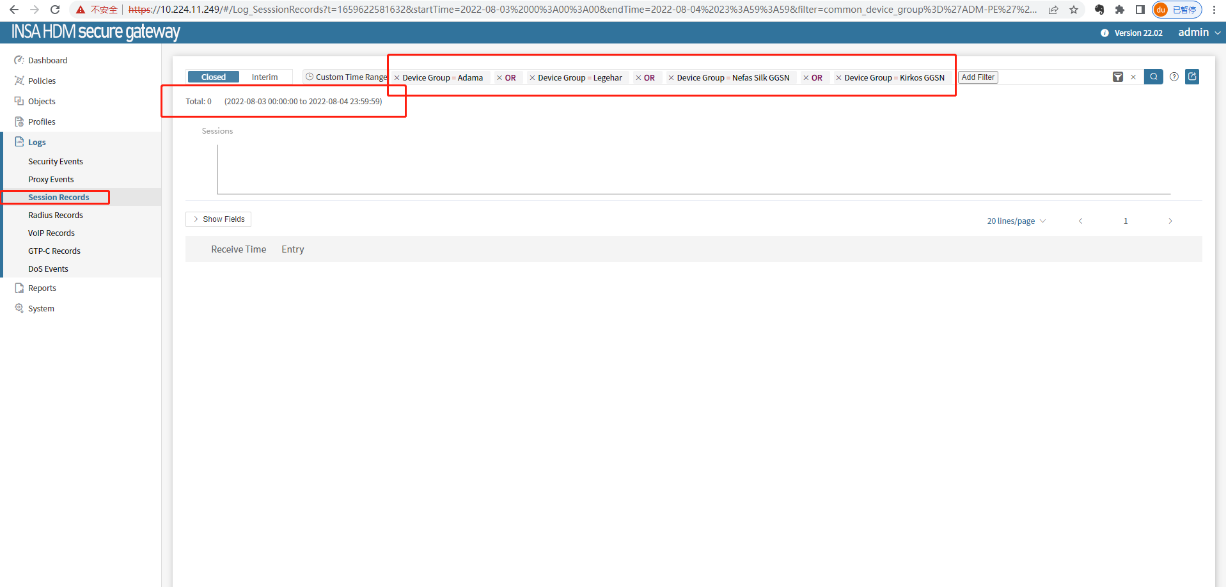Click the search magnifier button
The width and height of the screenshot is (1226, 587).
(x=1153, y=77)
